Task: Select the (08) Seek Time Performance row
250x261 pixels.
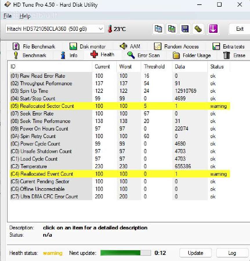Action: (x=120, y=121)
